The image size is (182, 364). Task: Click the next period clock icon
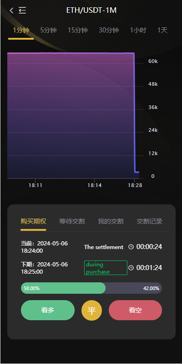[x=131, y=268]
